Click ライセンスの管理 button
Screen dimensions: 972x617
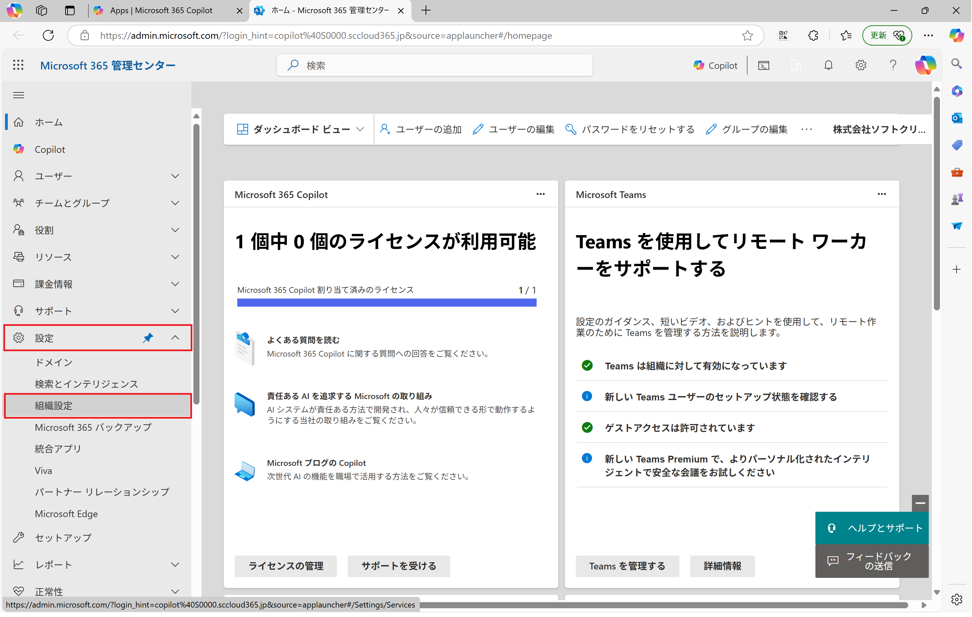coord(286,566)
